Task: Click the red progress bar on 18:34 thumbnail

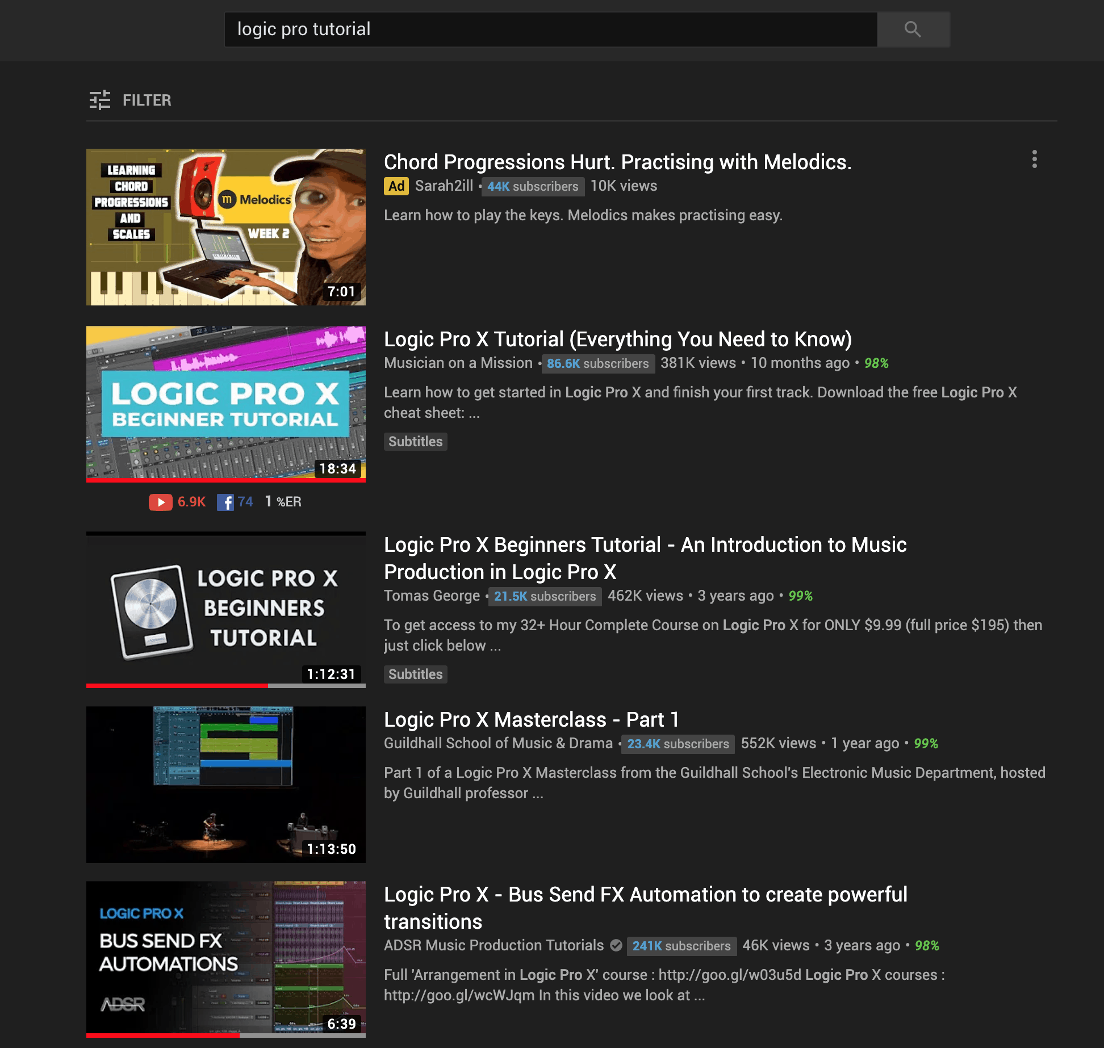Action: (226, 480)
